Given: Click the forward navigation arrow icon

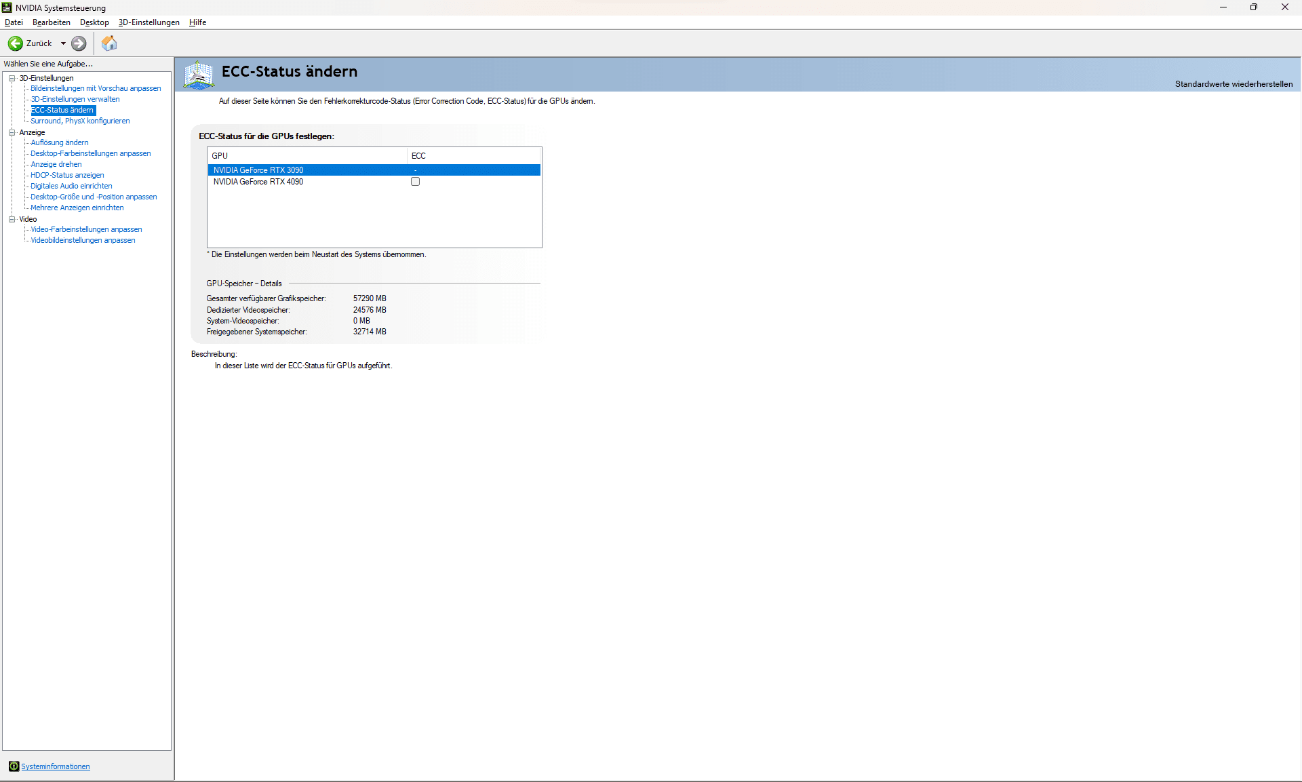Looking at the screenshot, I should point(79,43).
